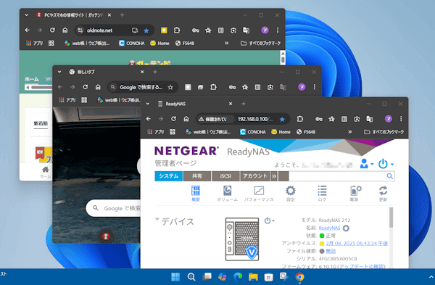This screenshot has width=435, height=285.
Task: Select the 共有 tab
Action: pyautogui.click(x=197, y=176)
